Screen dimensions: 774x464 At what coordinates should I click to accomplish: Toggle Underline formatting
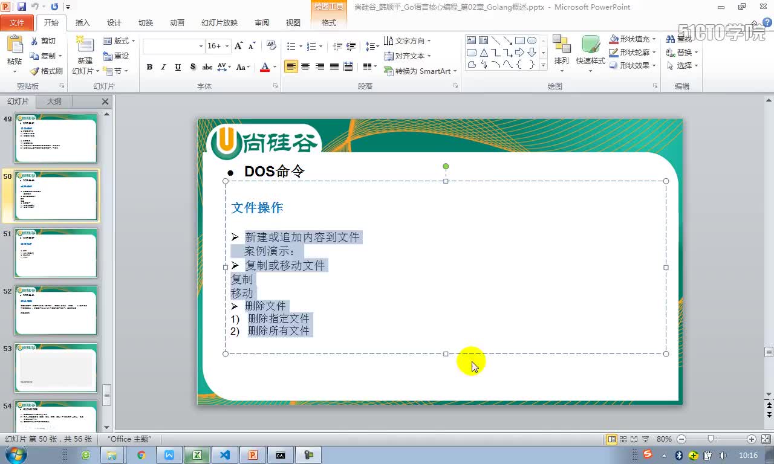(x=178, y=67)
